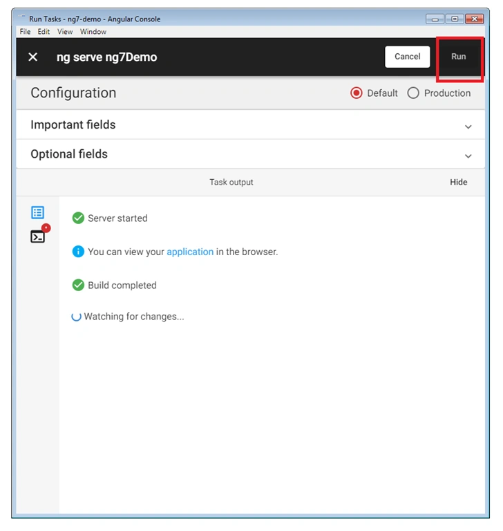
Task: Open the Window menu
Action: tap(93, 32)
